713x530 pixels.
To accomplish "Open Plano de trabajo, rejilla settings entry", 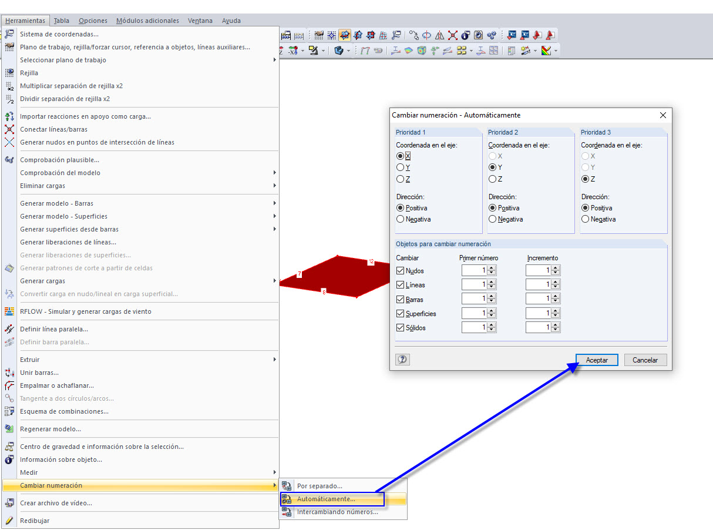I will pos(141,47).
